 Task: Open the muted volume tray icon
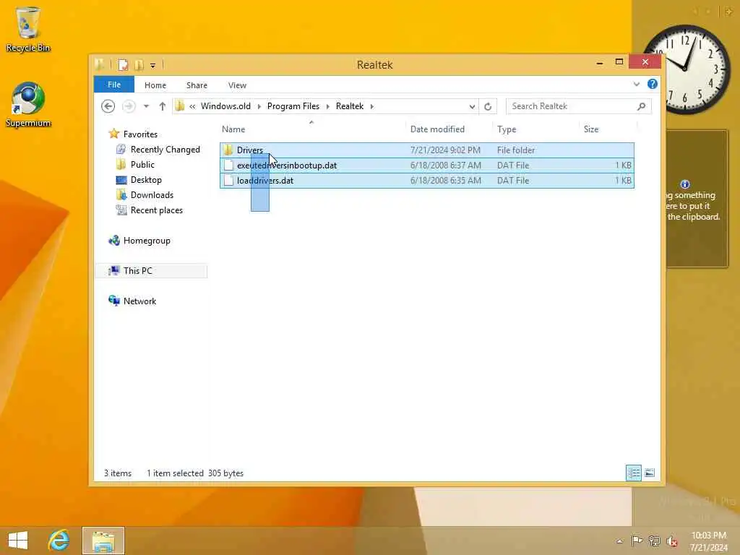[671, 541]
